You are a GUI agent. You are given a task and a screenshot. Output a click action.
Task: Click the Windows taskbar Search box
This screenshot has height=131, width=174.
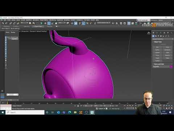pos(25,112)
